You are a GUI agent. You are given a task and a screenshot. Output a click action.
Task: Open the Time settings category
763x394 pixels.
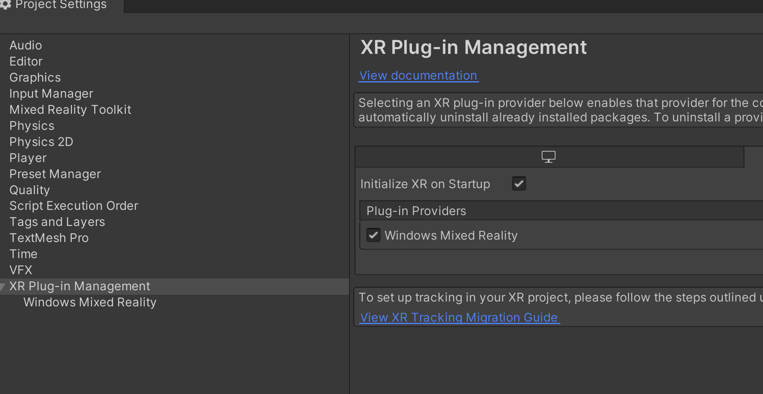click(x=24, y=254)
